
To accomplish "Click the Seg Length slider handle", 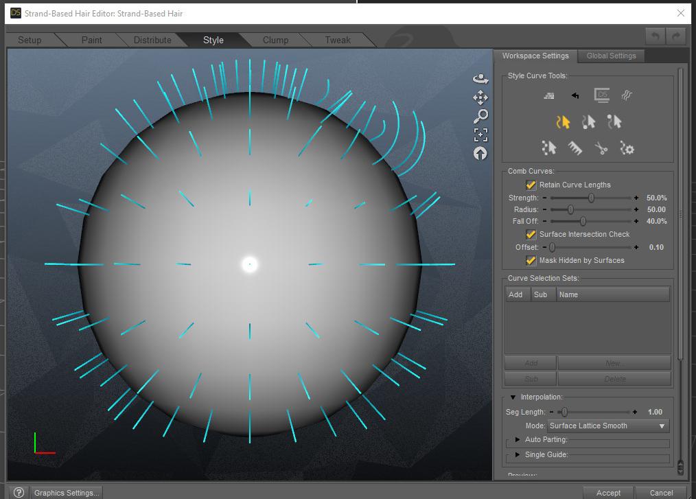I will click(x=564, y=412).
